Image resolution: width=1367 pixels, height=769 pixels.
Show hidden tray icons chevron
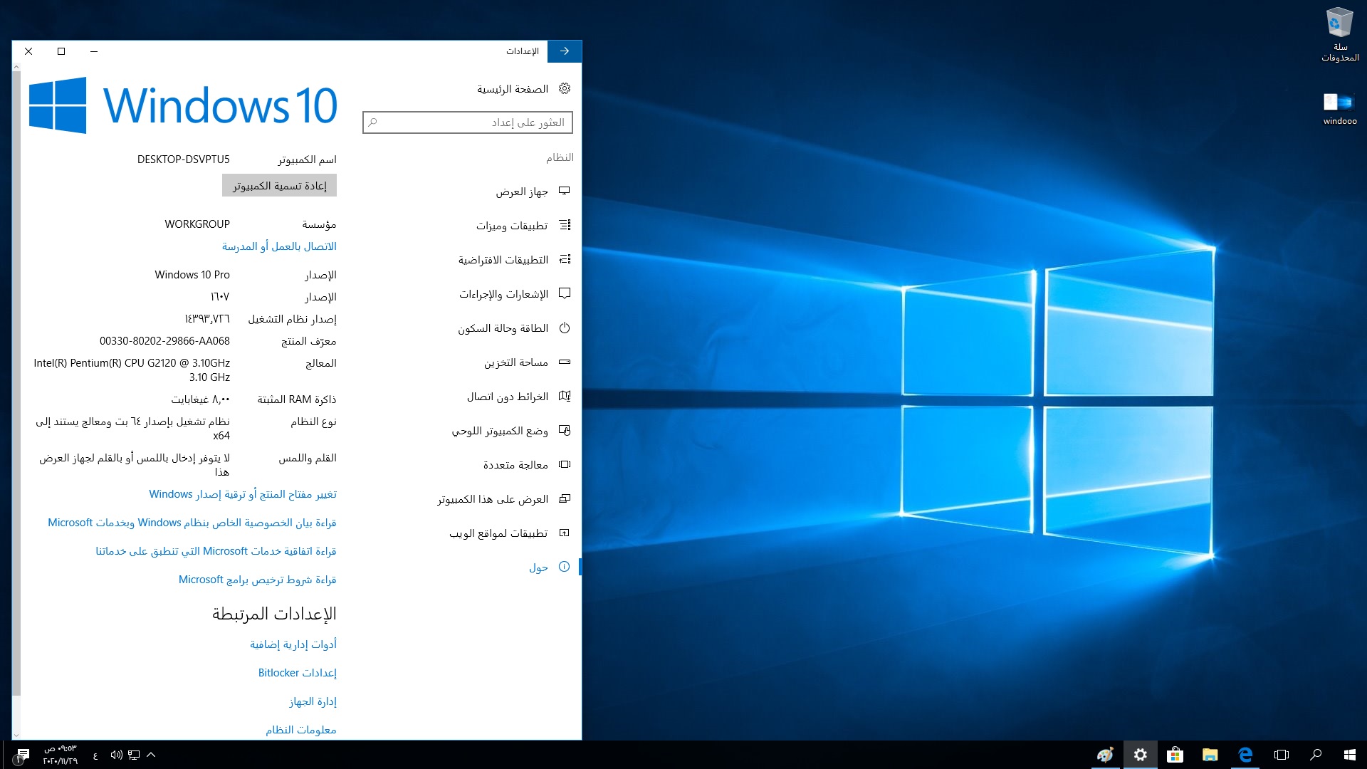click(x=151, y=755)
